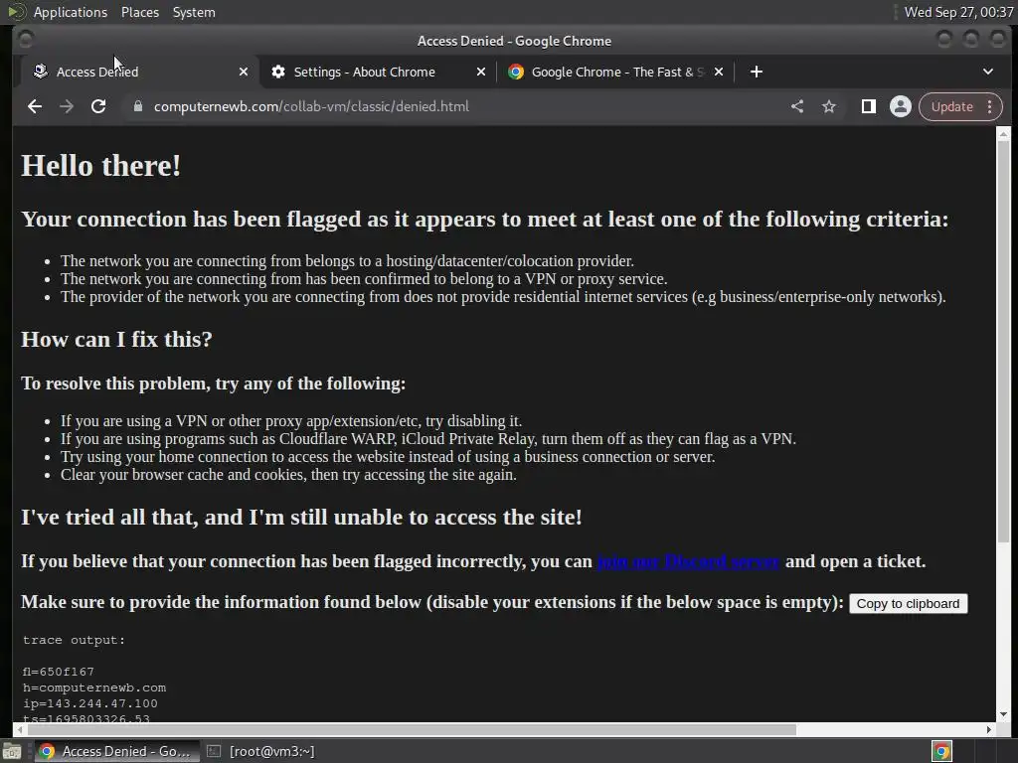
Task: Click 'Clear your browser cache and cookies' bullet
Action: point(288,475)
